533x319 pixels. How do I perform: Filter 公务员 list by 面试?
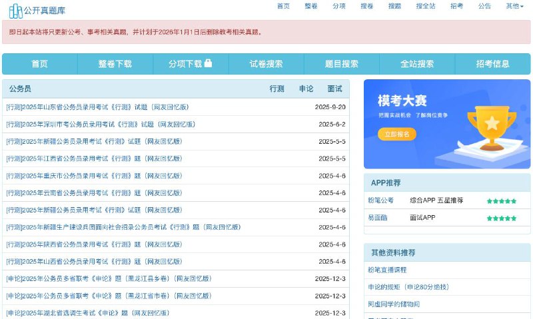(335, 89)
